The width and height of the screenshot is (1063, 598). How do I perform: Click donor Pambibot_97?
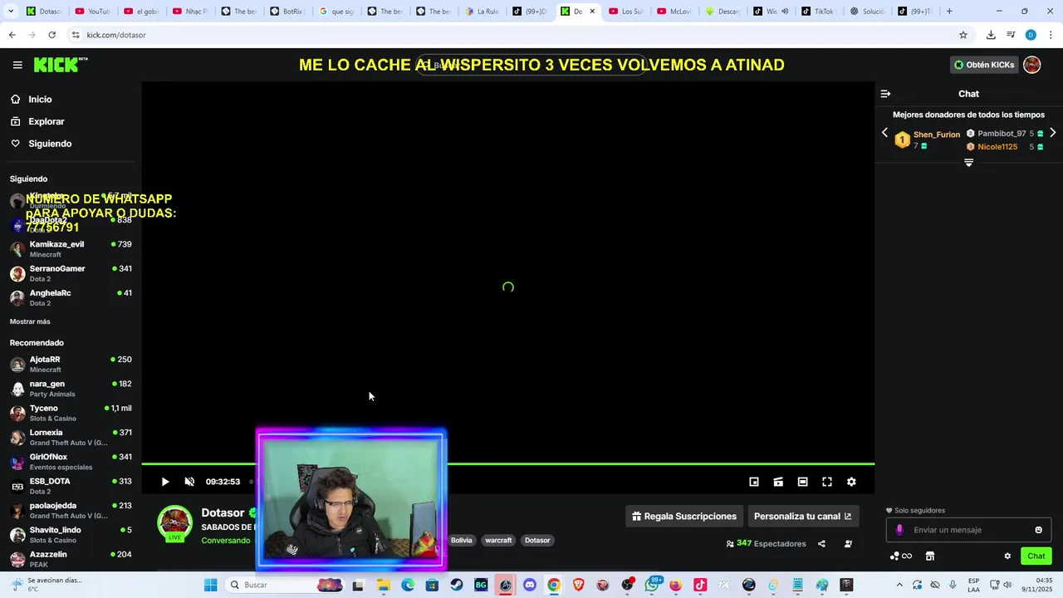pos(1002,134)
